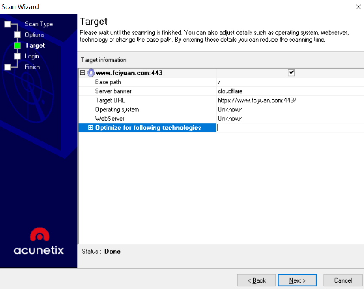Viewport: 364px width, 289px height.
Task: Select the Target wizard step
Action: pos(35,46)
